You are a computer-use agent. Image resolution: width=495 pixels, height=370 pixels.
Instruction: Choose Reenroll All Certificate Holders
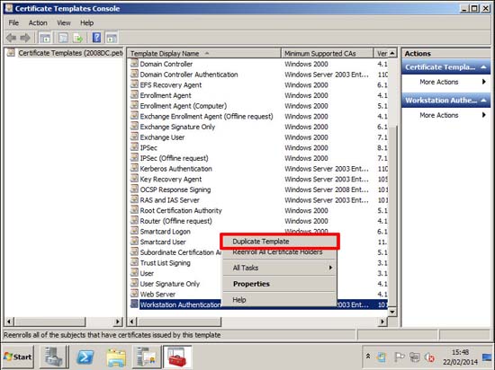click(x=280, y=252)
